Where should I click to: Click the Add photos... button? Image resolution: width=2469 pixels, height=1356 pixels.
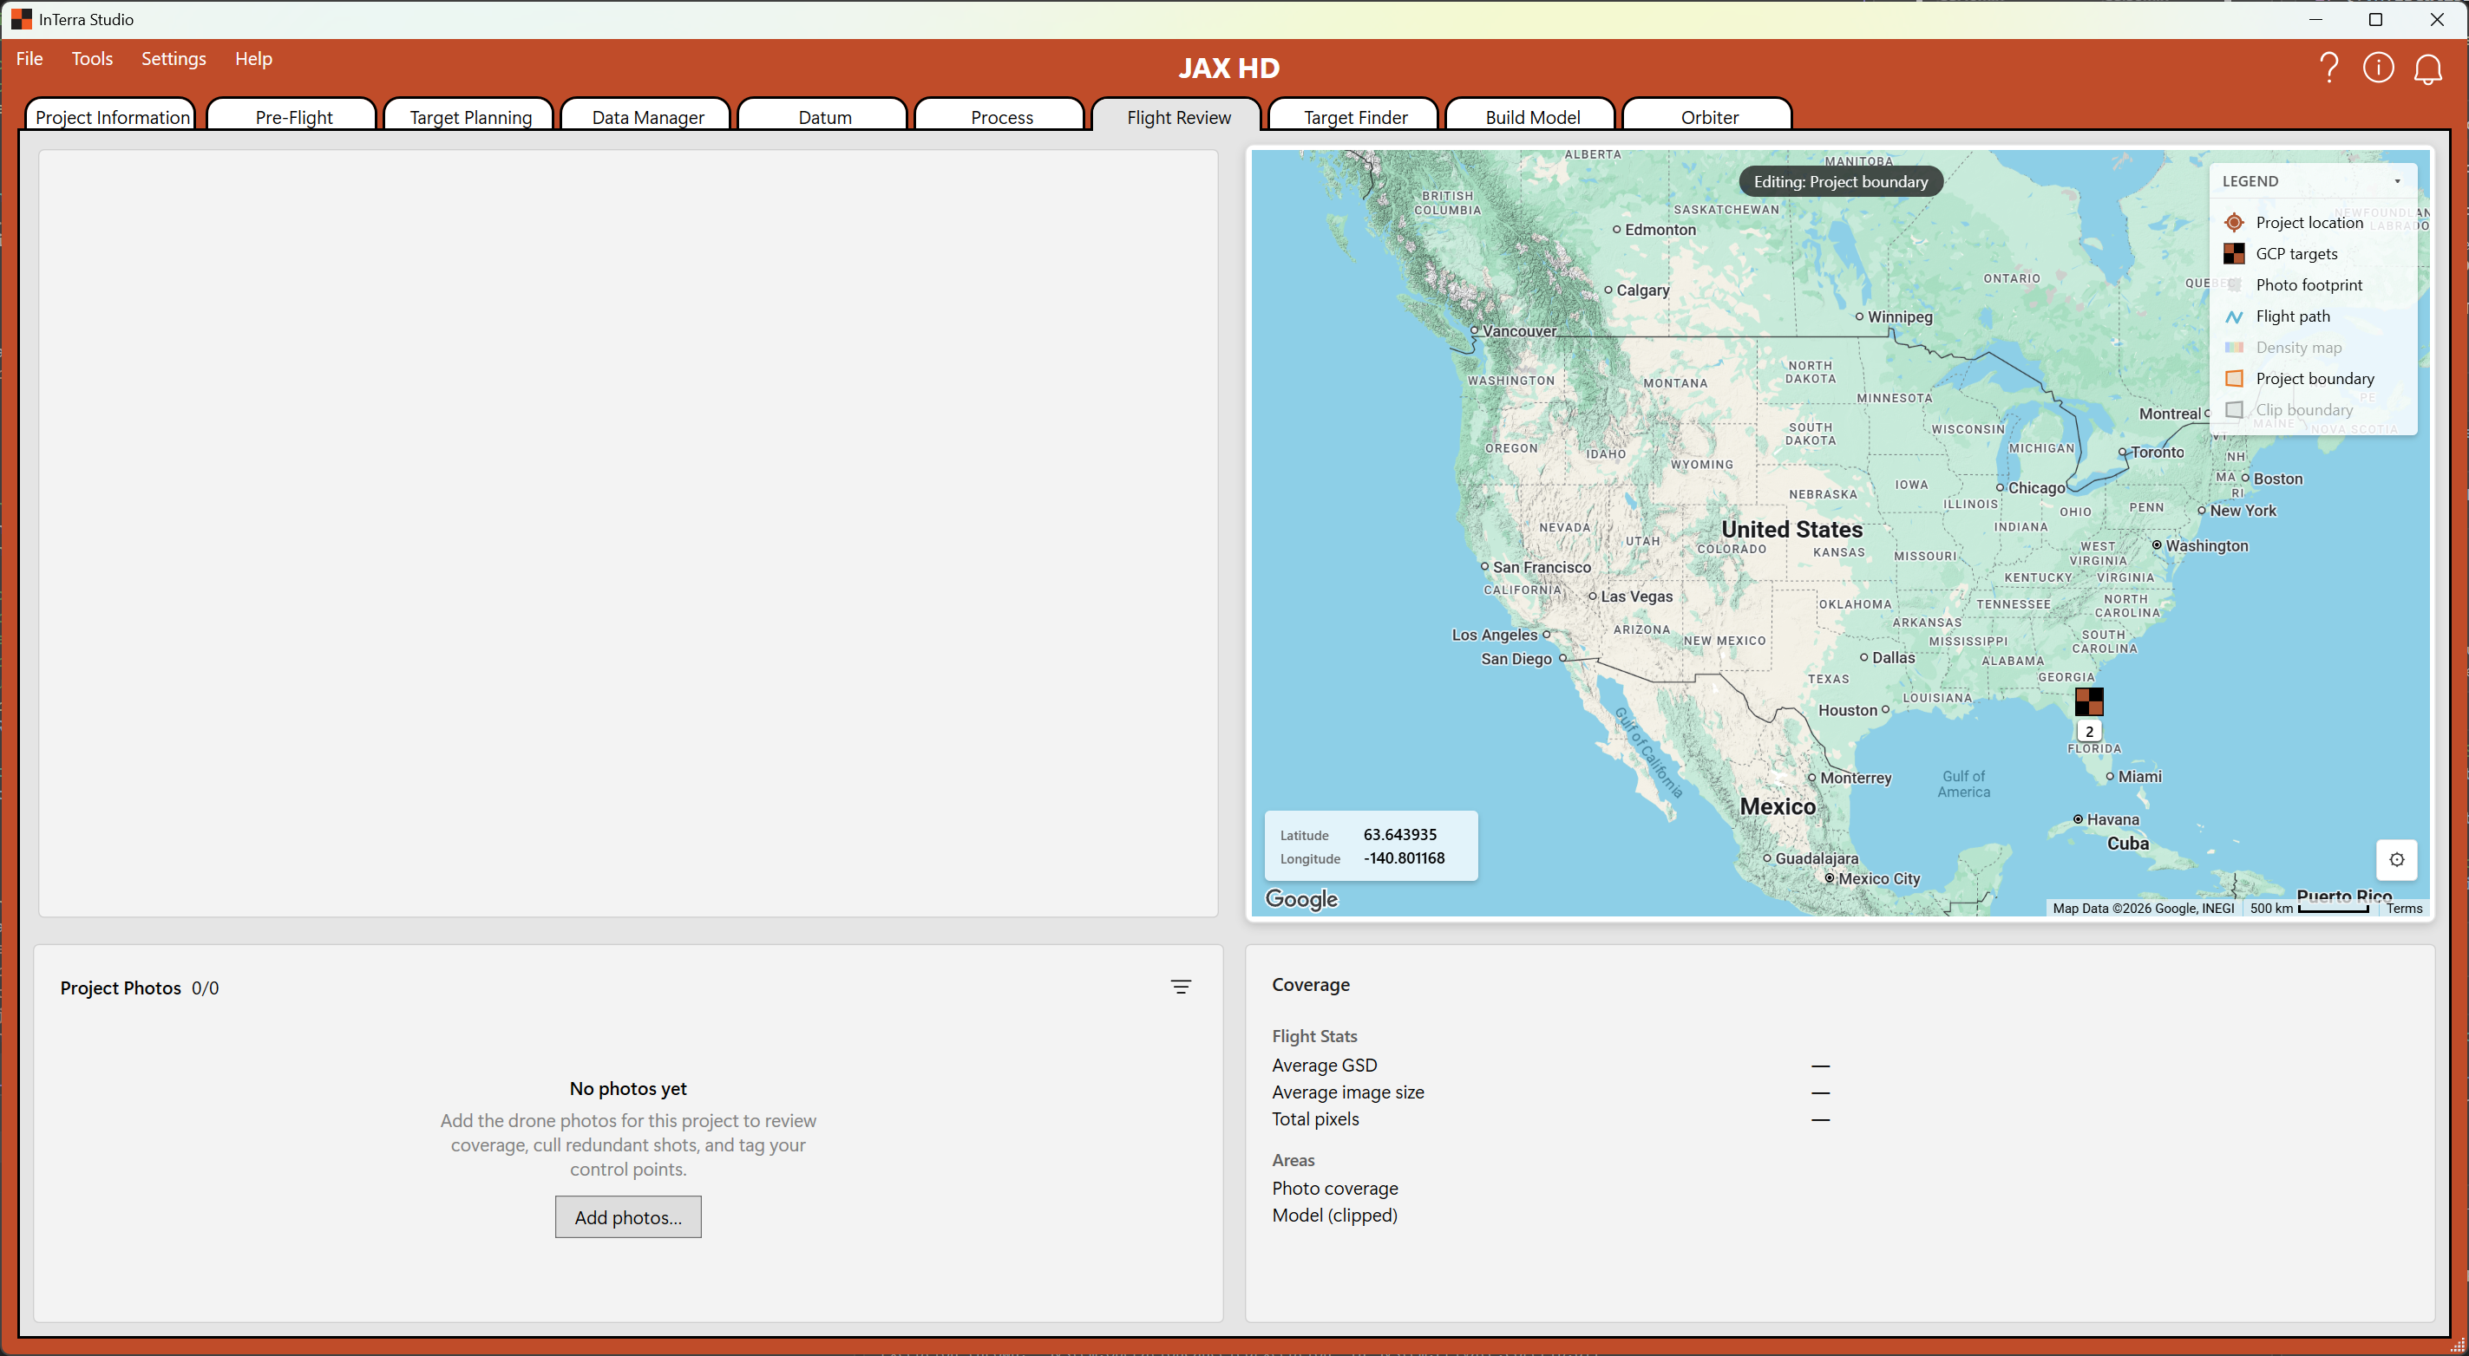click(628, 1216)
